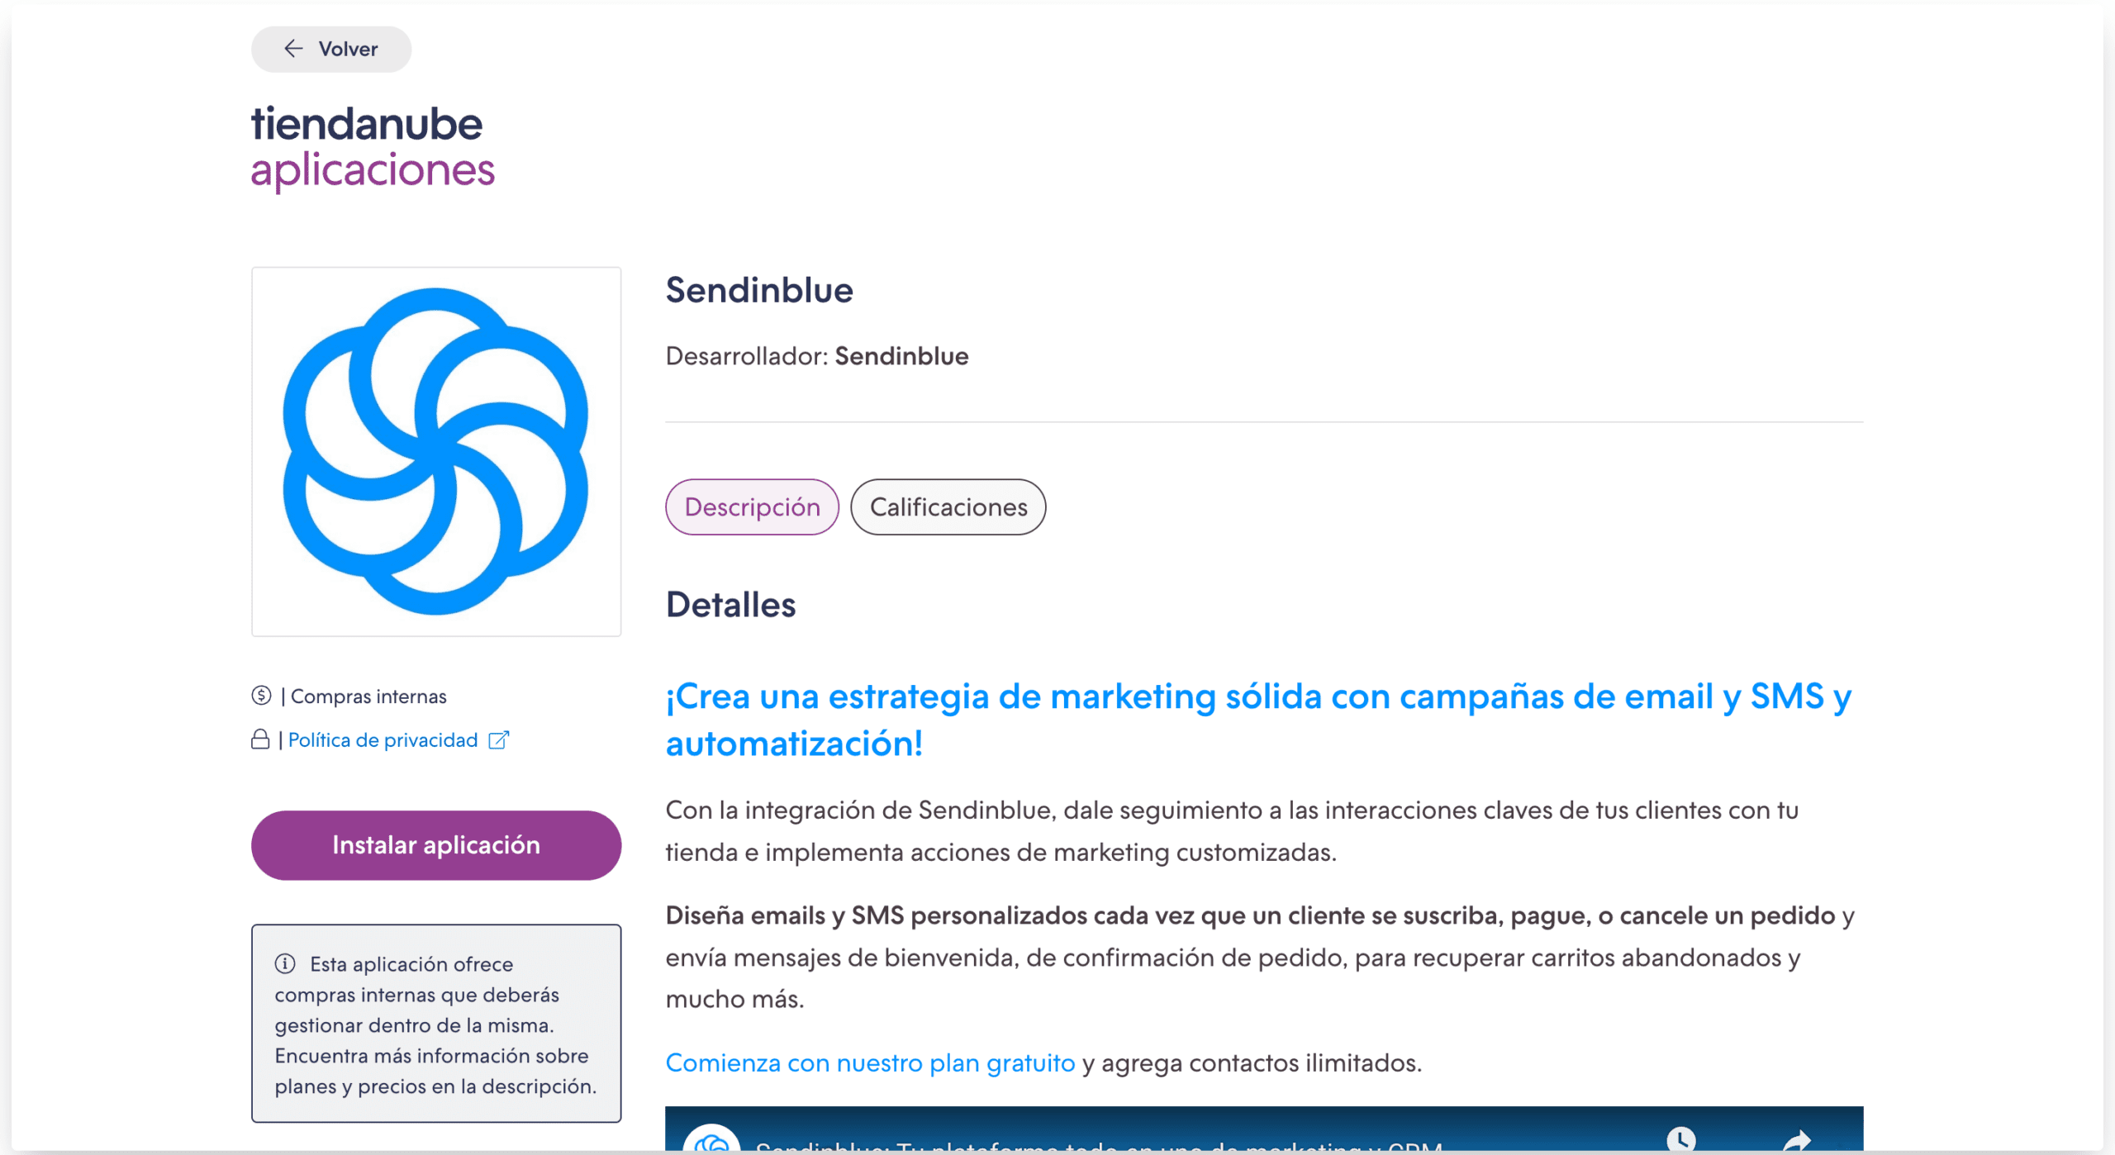Click the Desarrollador: Sendinblue text

(817, 356)
